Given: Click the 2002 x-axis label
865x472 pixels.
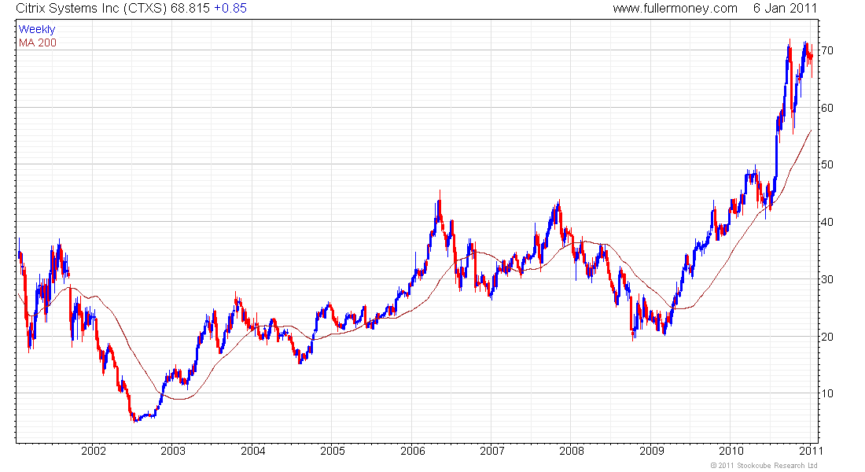Looking at the screenshot, I should pos(94,451).
